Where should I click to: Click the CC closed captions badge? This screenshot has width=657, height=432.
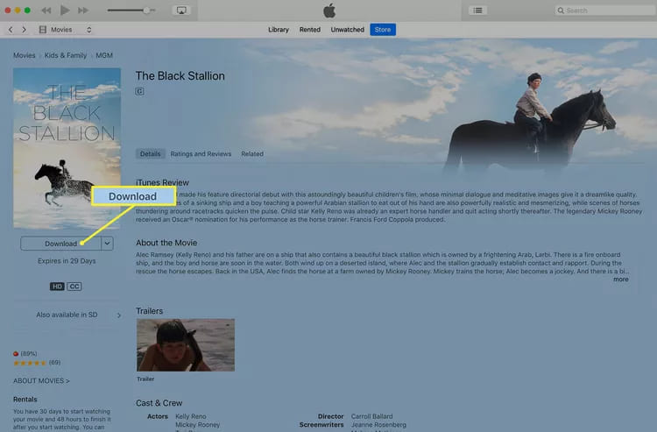pyautogui.click(x=74, y=287)
